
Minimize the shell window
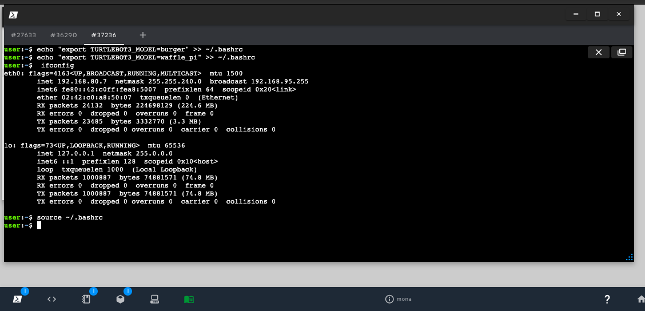pos(576,14)
